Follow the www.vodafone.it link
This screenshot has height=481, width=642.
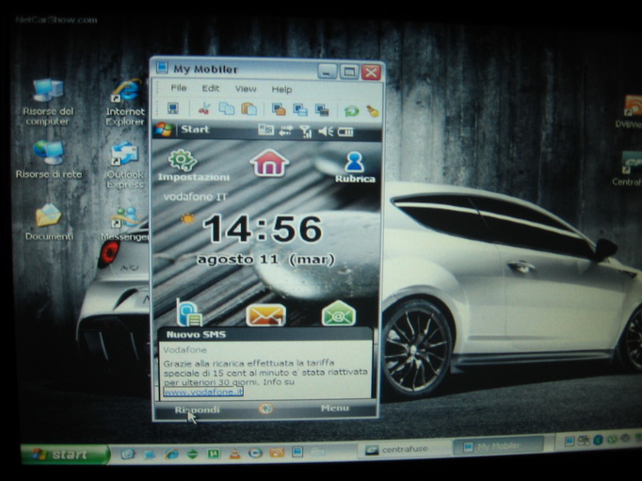[x=203, y=392]
